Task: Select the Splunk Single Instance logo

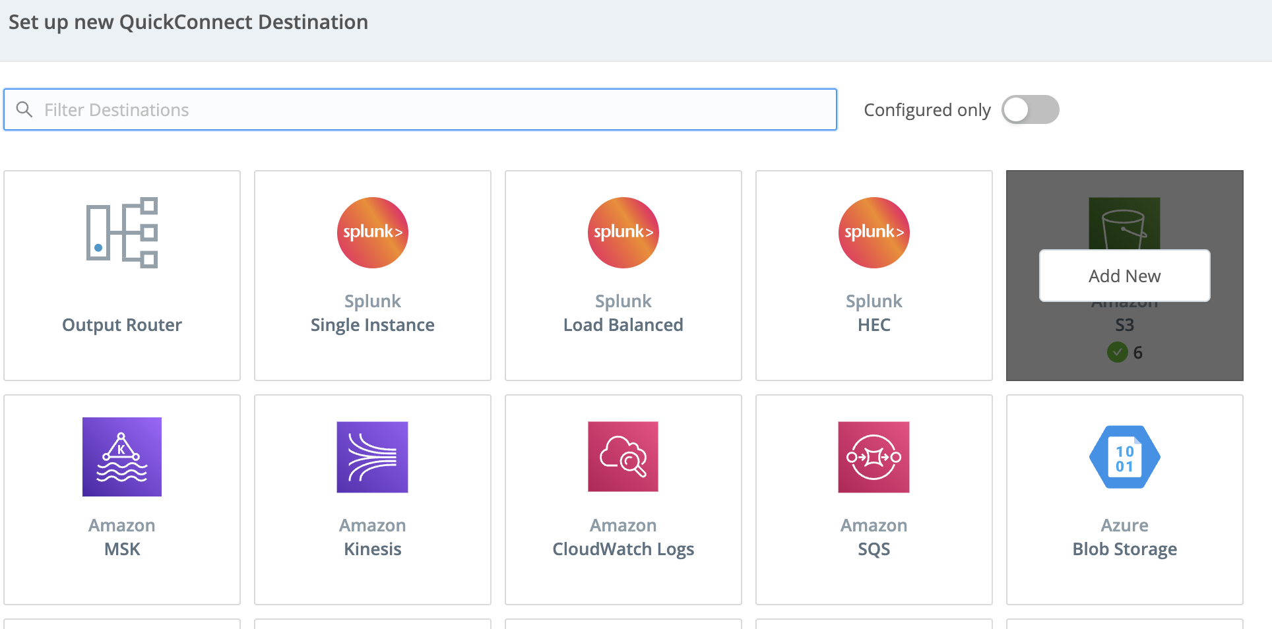Action: click(373, 233)
